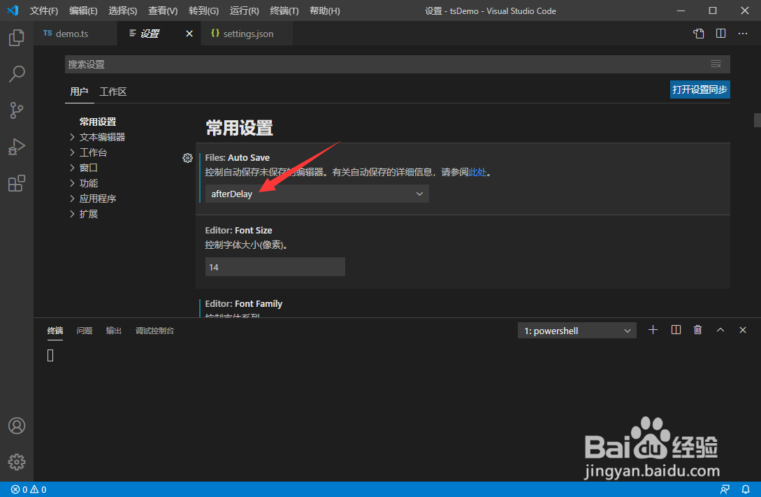This screenshot has height=497, width=761.
Task: Open the 编辑(E) menu
Action: 83,10
